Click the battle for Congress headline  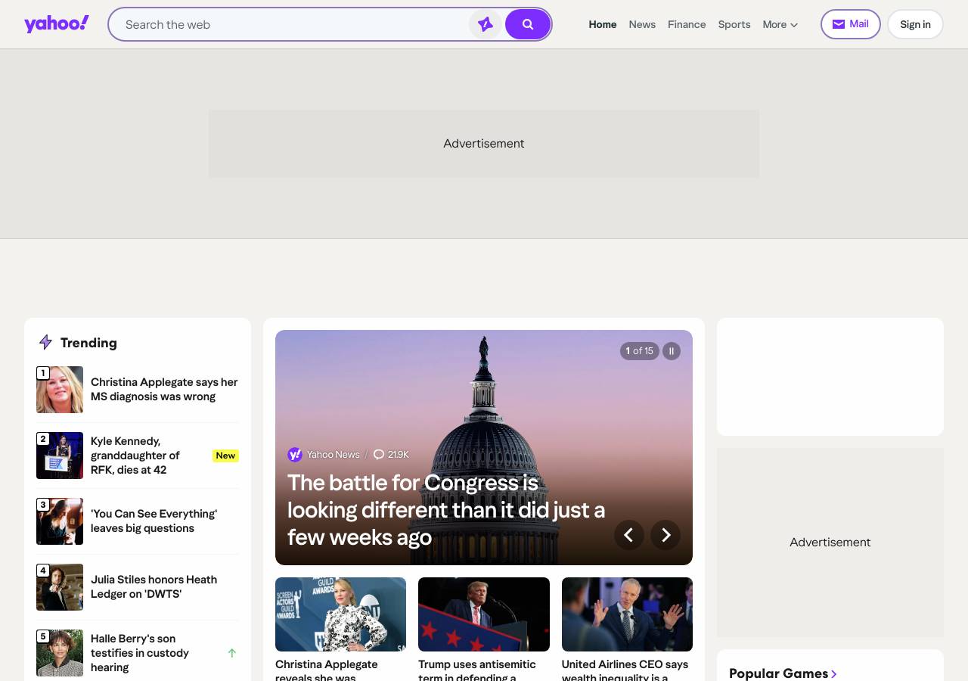click(x=446, y=510)
